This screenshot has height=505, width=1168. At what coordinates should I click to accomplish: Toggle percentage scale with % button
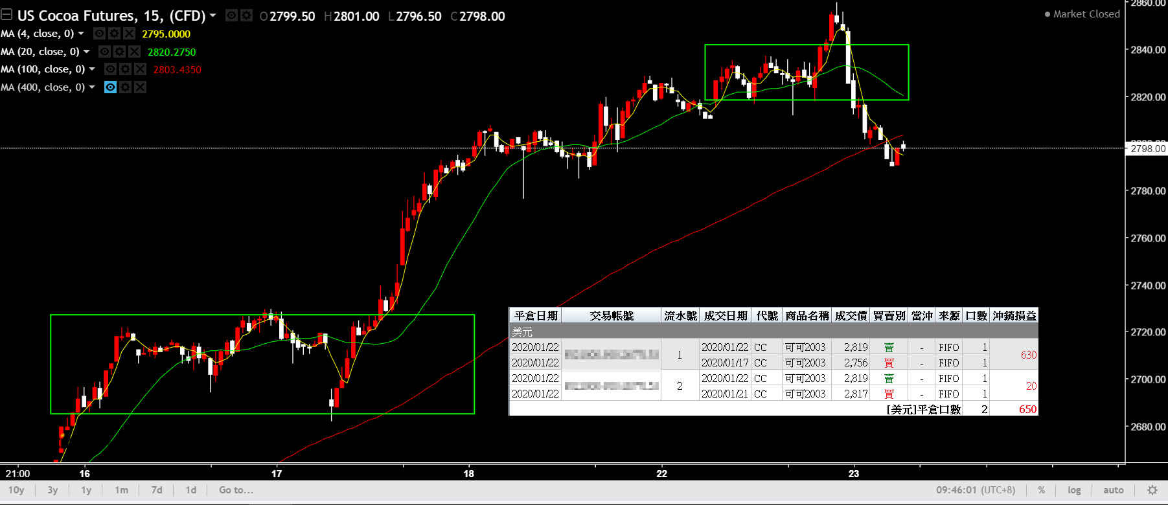1042,490
